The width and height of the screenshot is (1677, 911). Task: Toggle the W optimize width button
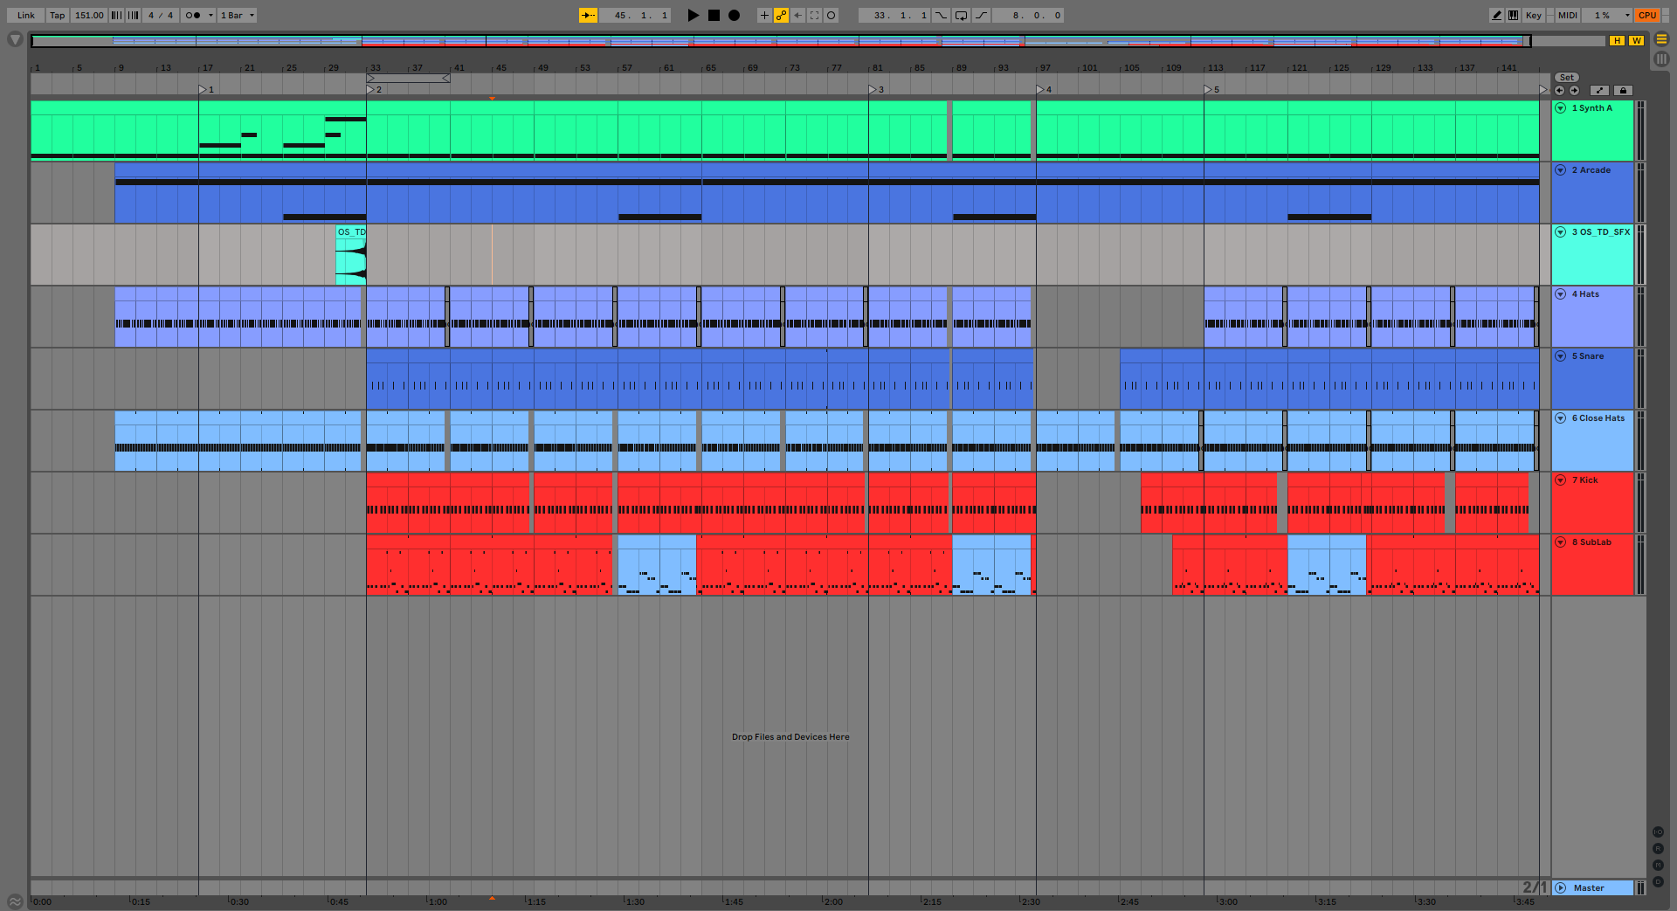pos(1635,40)
